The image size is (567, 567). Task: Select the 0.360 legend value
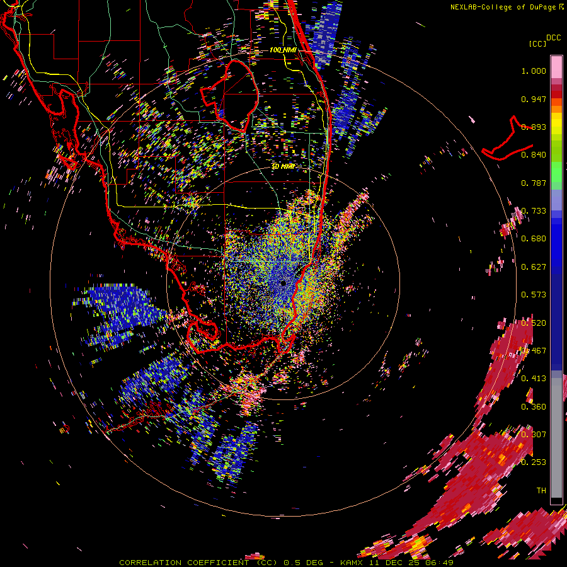pos(534,407)
